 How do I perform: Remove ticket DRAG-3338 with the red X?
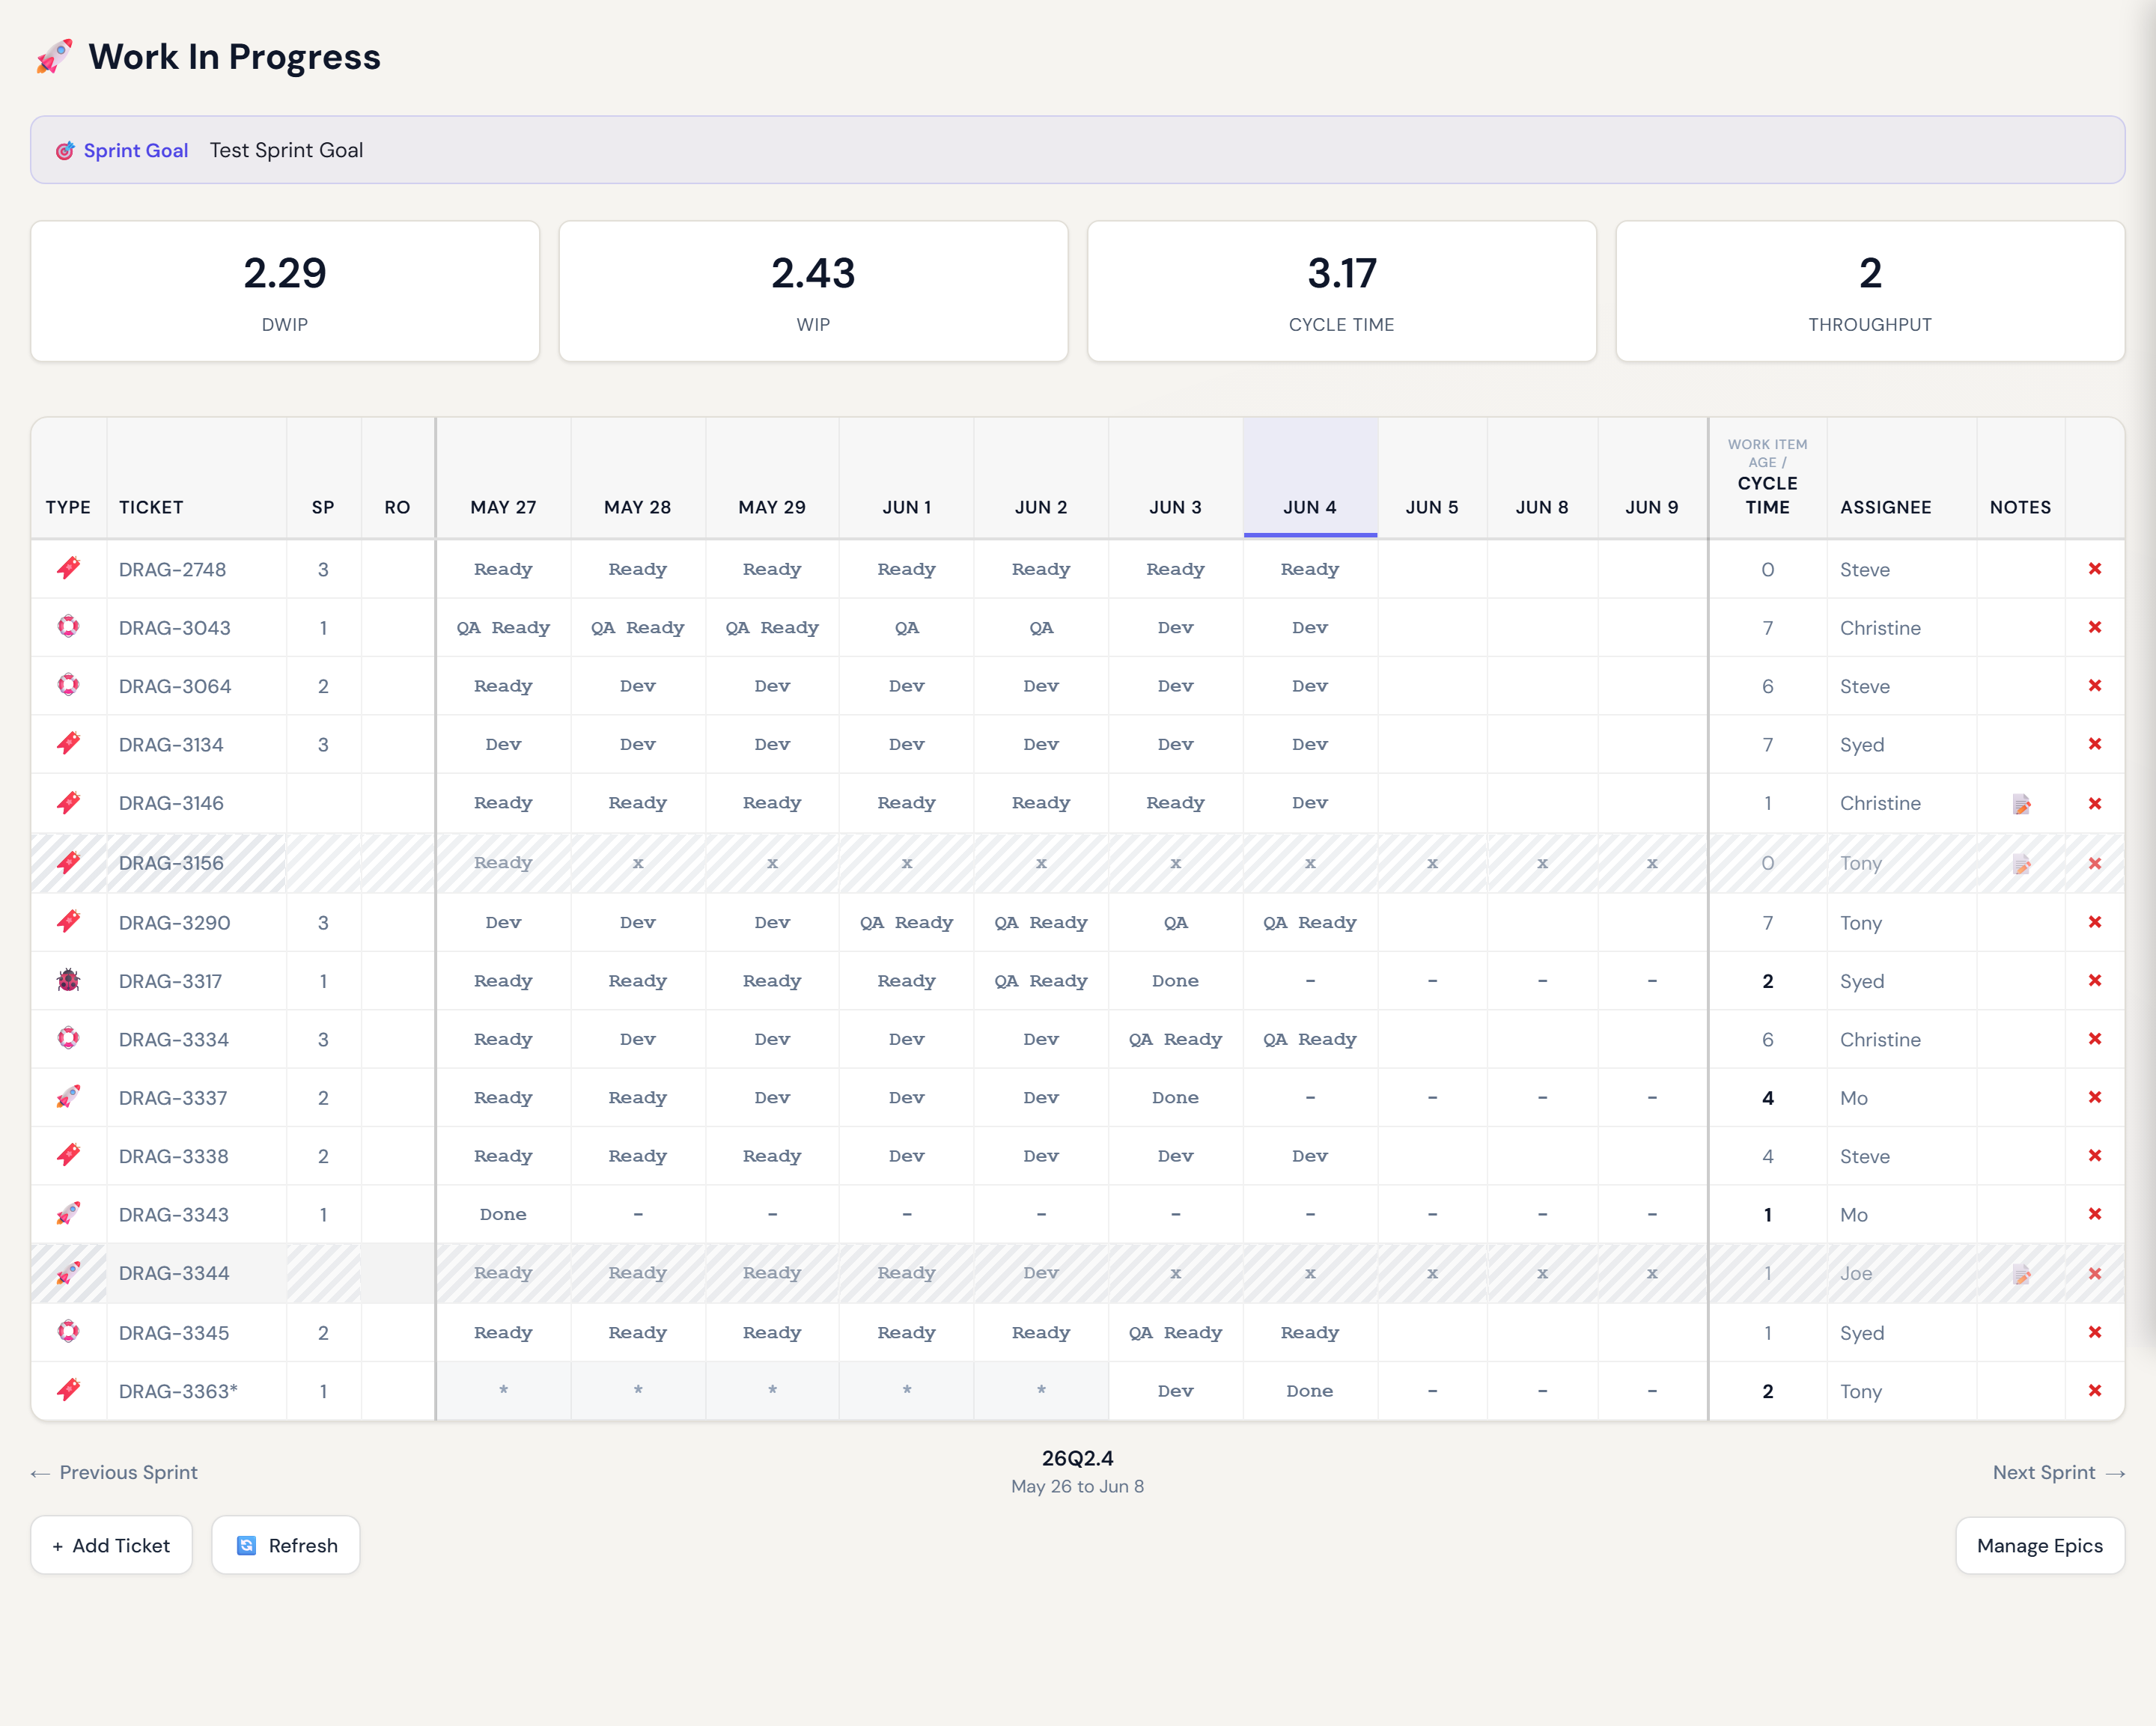[2094, 1156]
